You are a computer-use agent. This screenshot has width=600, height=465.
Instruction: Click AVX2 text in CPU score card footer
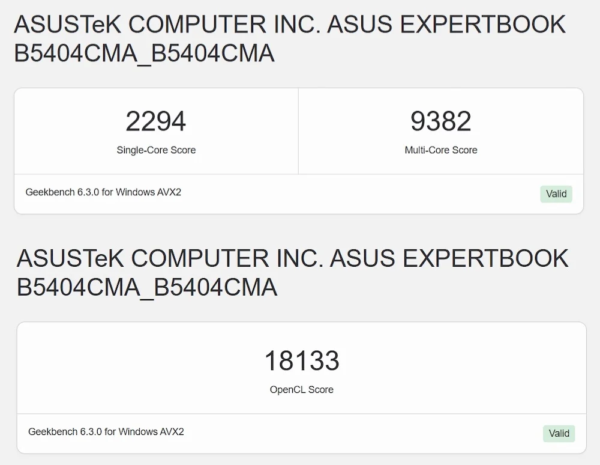click(169, 192)
